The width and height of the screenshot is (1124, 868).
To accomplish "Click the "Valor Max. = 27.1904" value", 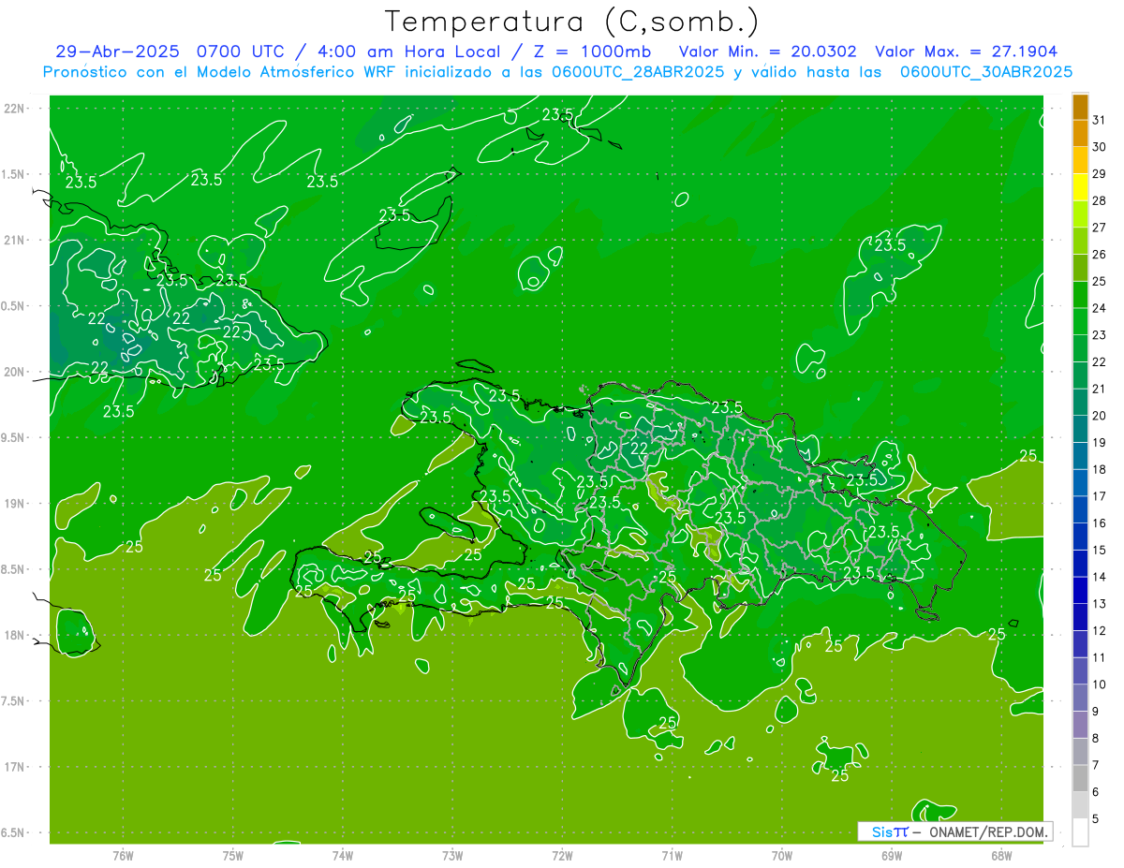I will tap(967, 52).
